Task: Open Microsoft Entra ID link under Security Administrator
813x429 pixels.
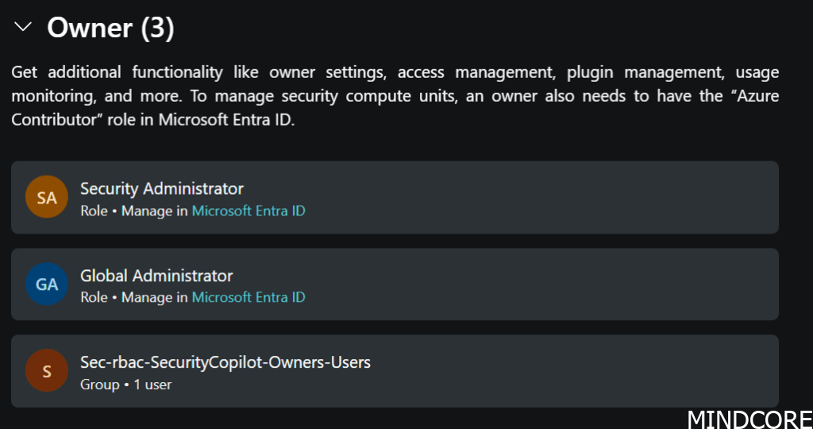Action: point(249,211)
